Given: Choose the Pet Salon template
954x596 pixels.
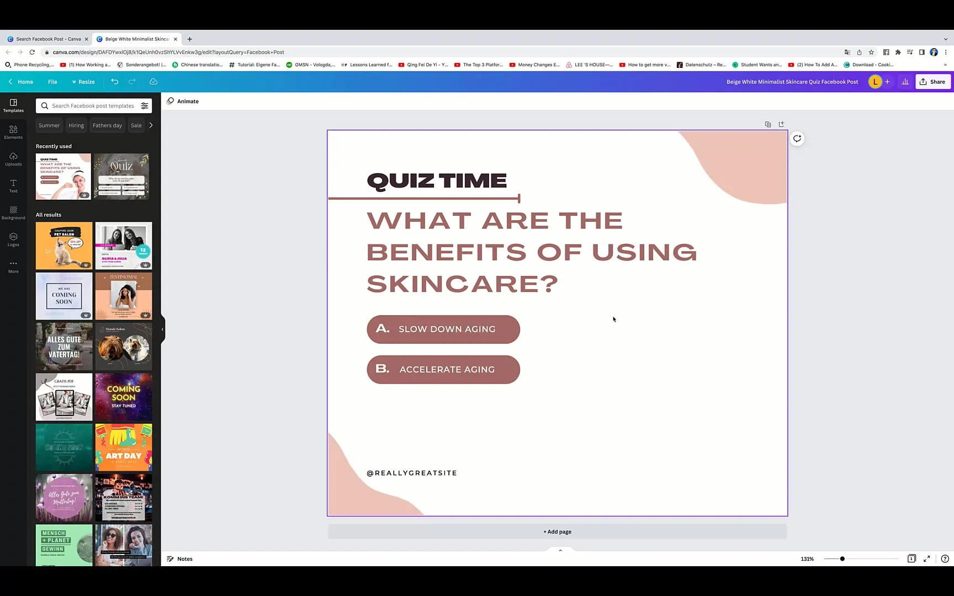Looking at the screenshot, I should tap(64, 246).
